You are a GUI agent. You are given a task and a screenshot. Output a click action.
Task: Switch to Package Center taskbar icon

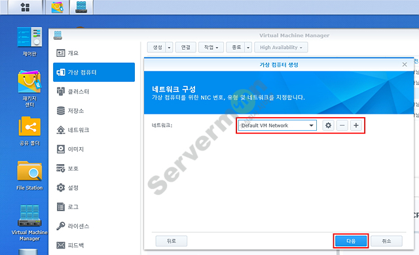(58, 7)
